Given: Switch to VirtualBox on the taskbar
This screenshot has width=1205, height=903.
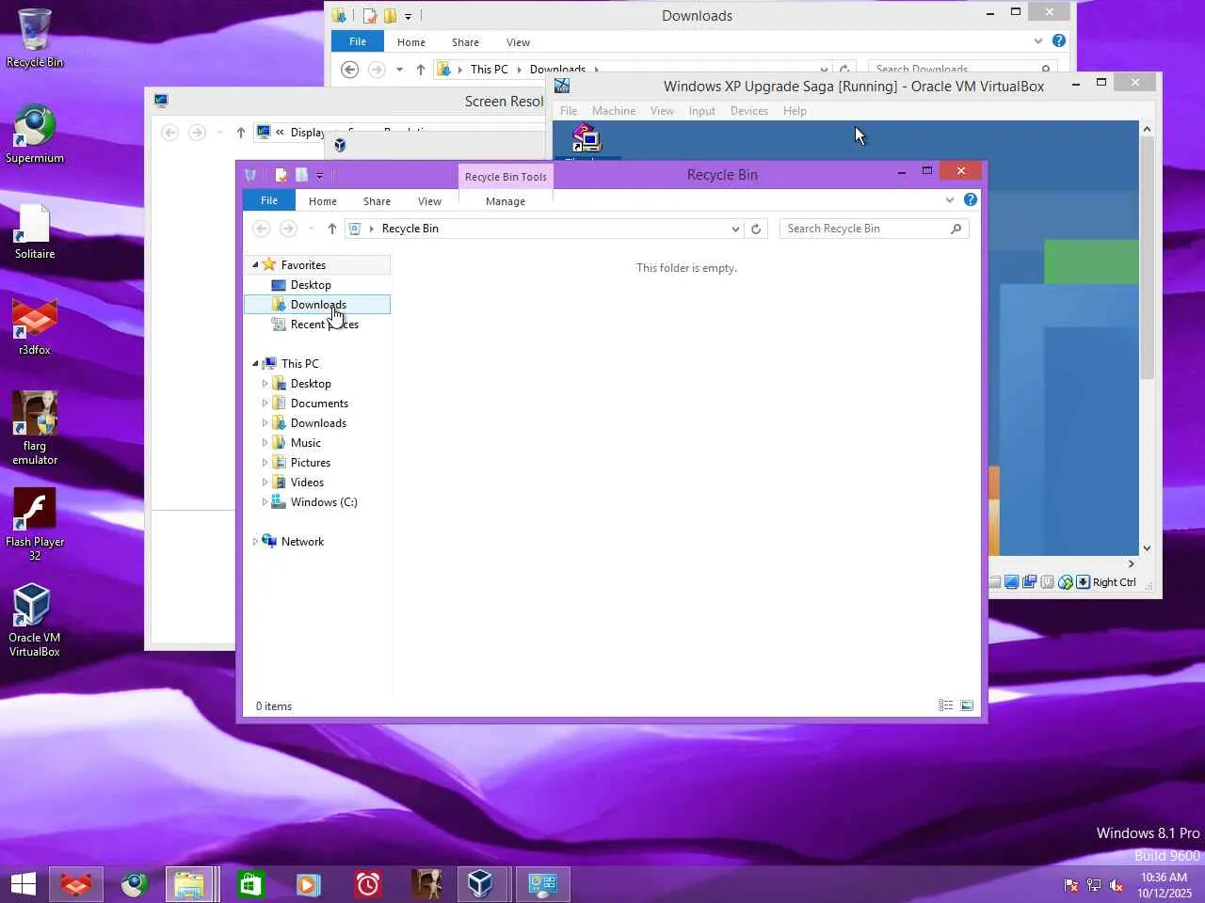Looking at the screenshot, I should tap(480, 884).
